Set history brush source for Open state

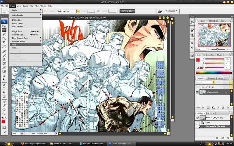click(x=197, y=123)
